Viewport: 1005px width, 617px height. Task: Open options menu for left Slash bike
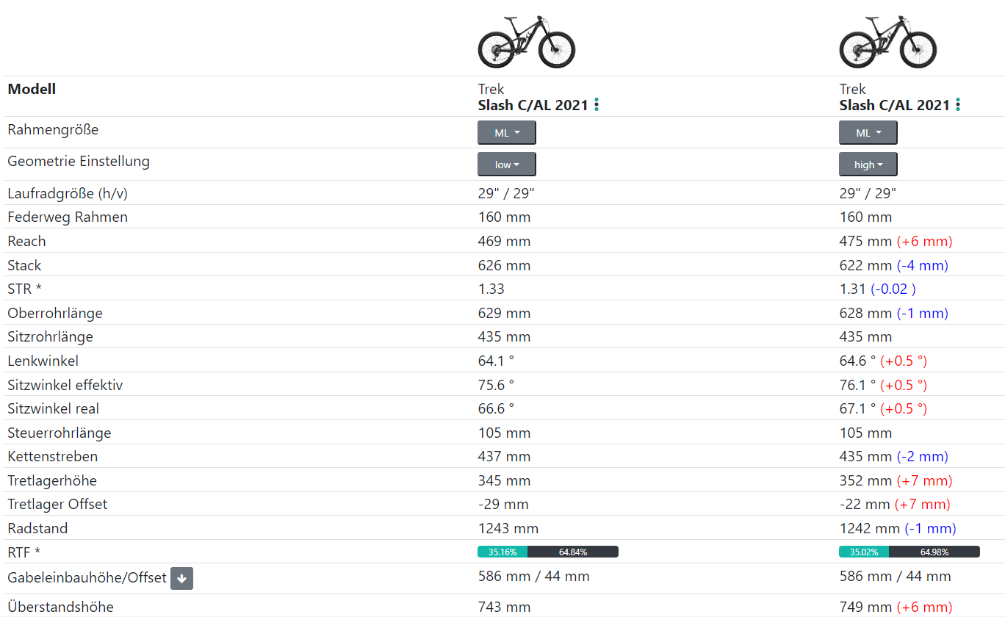[x=597, y=105]
